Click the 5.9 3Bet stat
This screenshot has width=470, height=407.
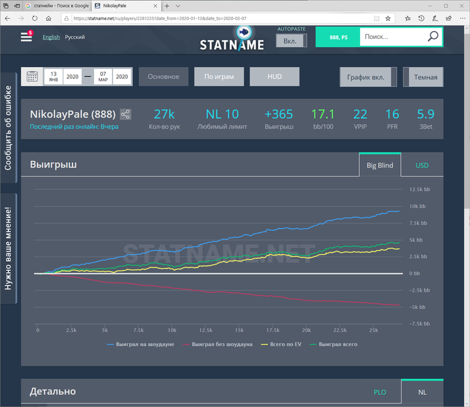[x=426, y=119]
